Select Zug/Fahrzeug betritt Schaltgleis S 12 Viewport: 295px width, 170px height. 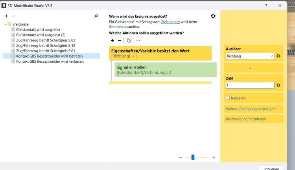46,45
